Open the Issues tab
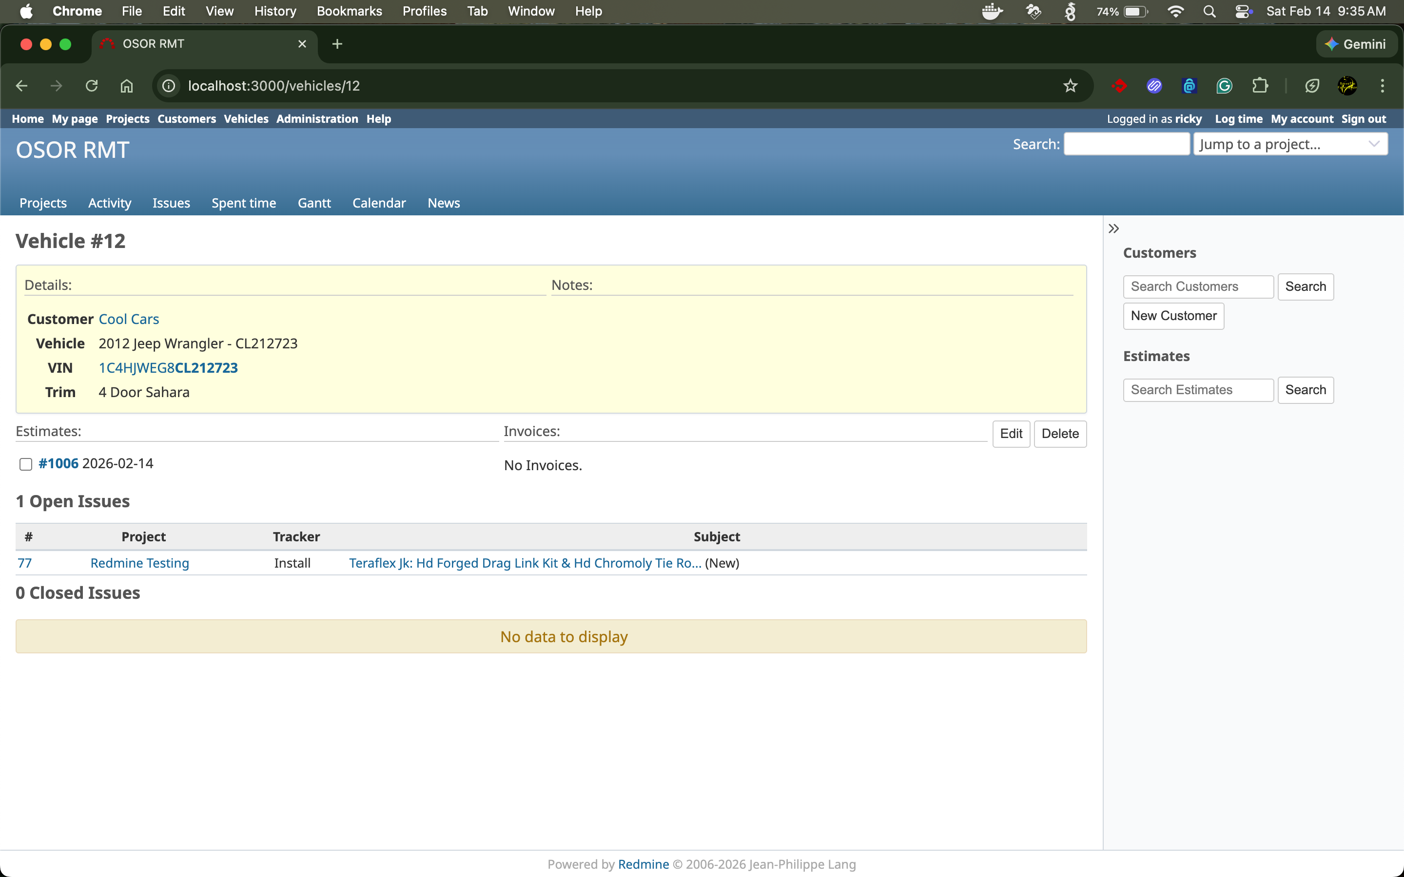 pos(171,203)
